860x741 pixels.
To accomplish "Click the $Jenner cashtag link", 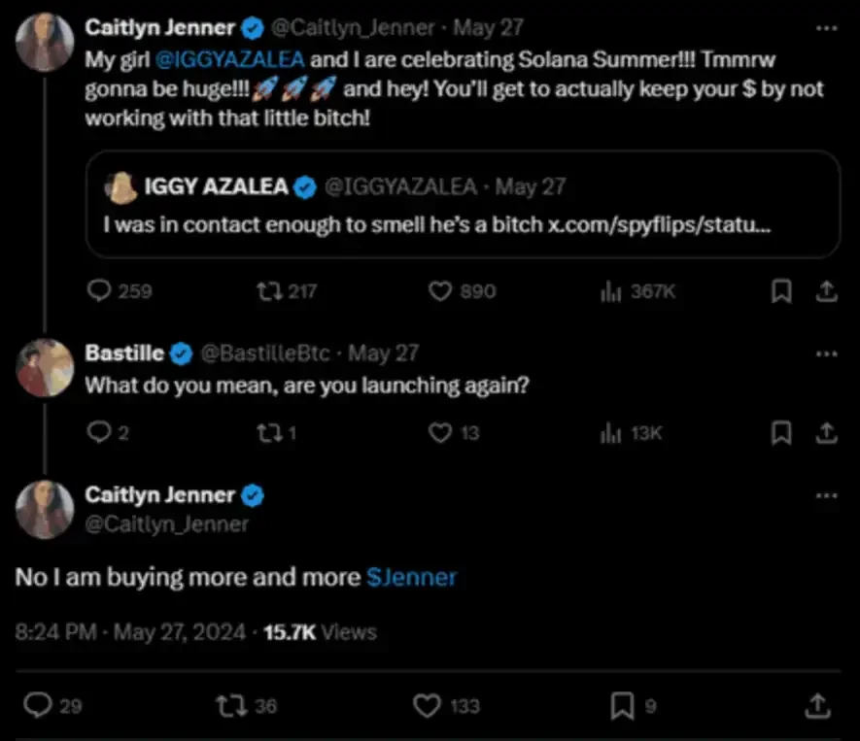I will pyautogui.click(x=412, y=577).
